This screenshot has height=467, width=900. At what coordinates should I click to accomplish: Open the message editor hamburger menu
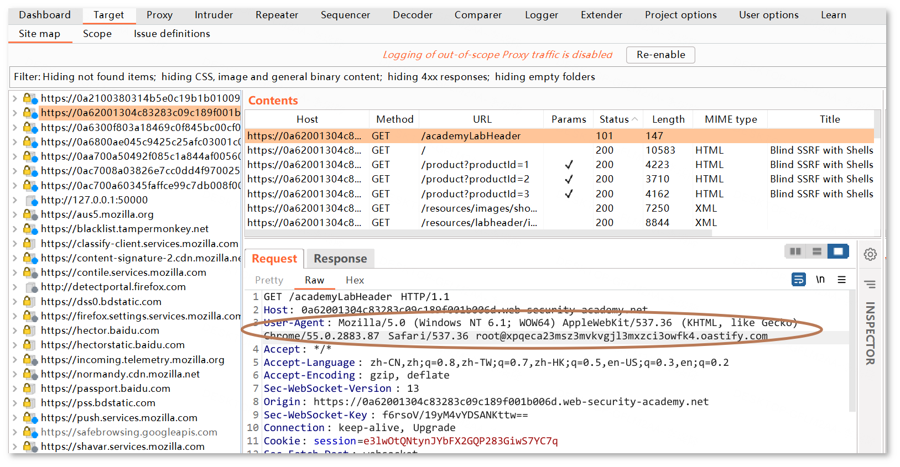(841, 280)
